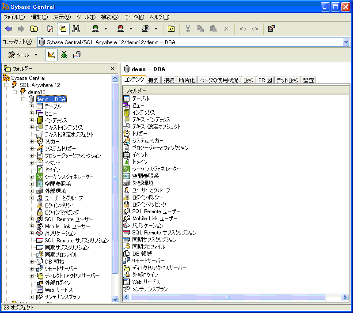Toggle the design mode pencil icon

pyautogui.click(x=51, y=55)
